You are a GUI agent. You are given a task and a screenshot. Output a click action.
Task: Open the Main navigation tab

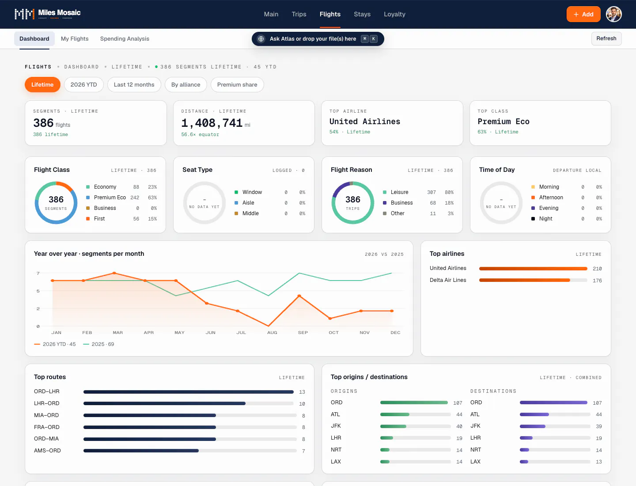(271, 14)
